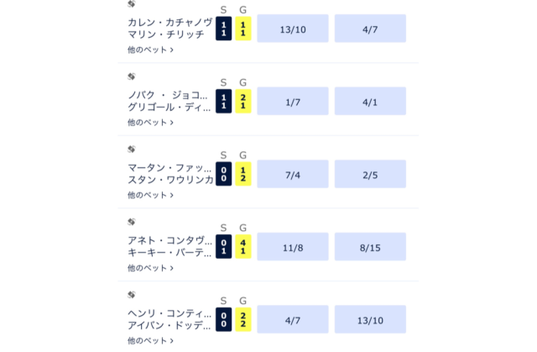Screen dimensions: 537x352
Task: Expand 他のベット for カレン・カチャノヴ match
Action: click(150, 50)
